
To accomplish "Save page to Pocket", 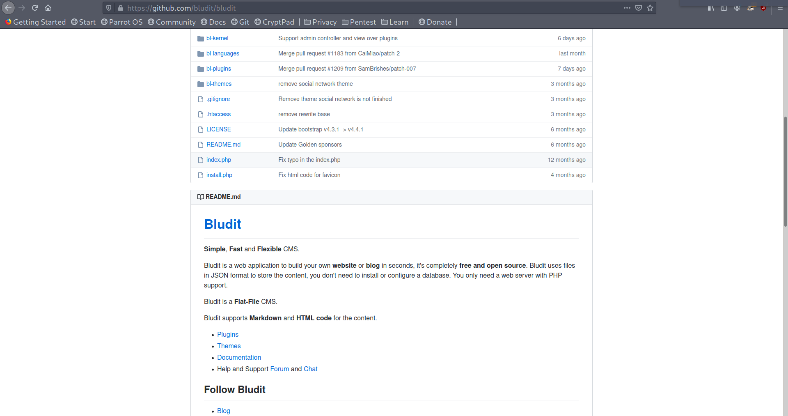I will 639,8.
